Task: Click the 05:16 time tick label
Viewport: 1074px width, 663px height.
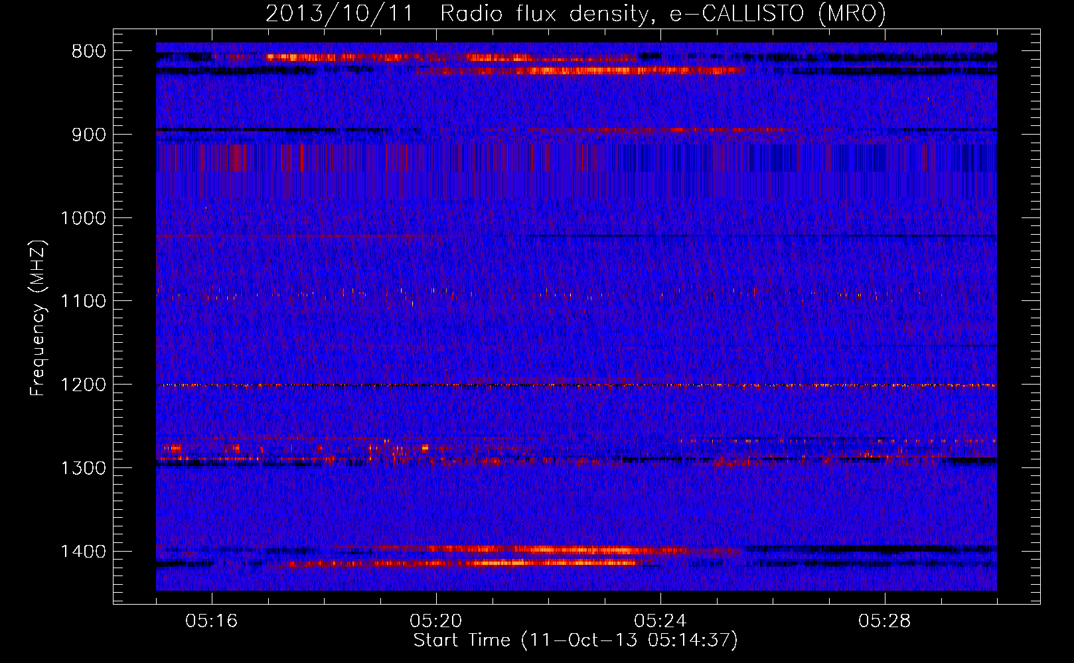Action: 212,621
